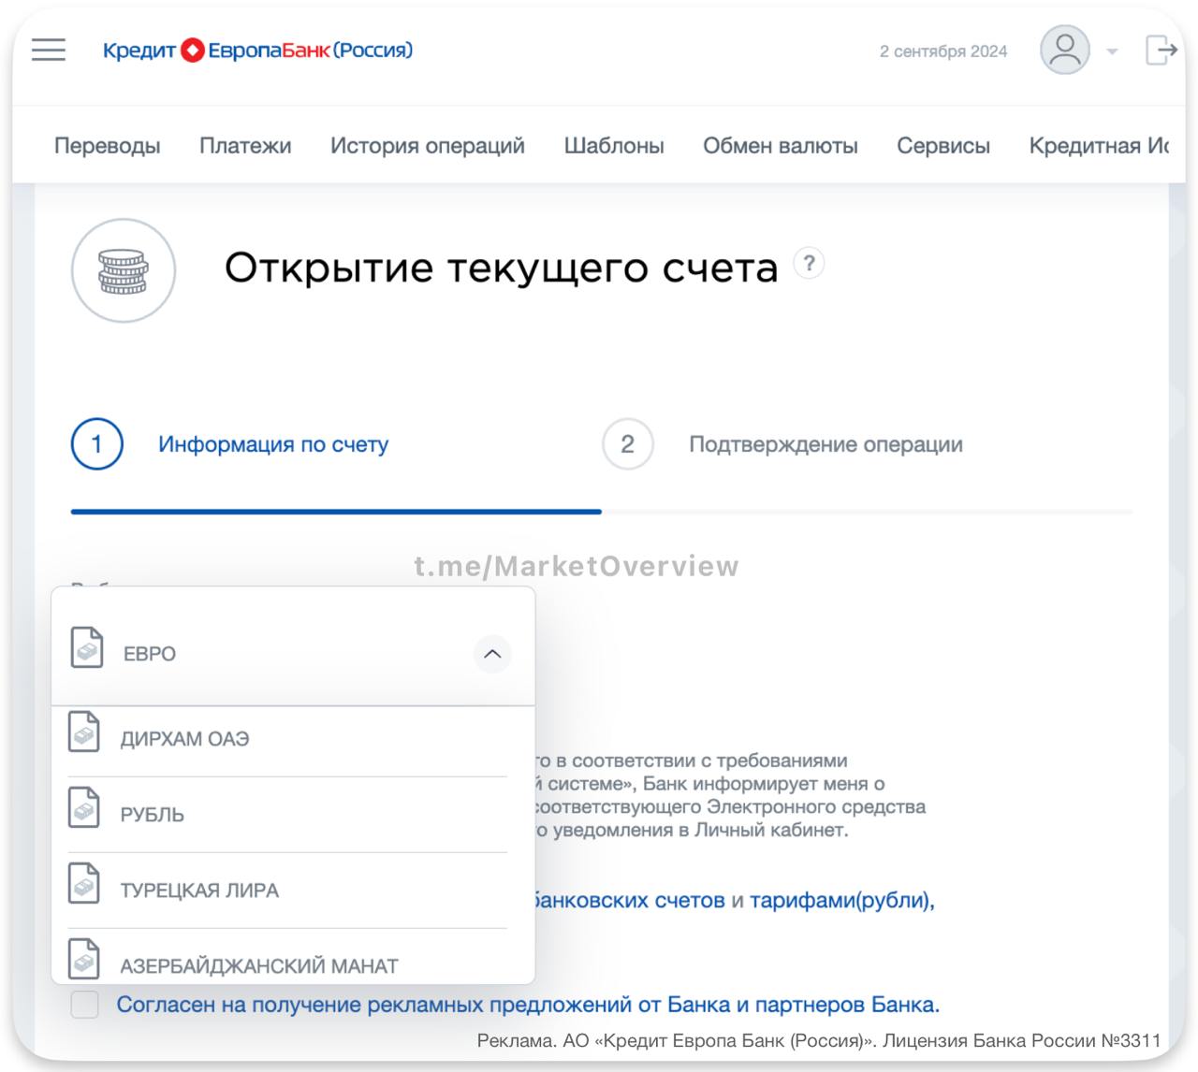
Task: Open the Кредитная История menu item
Action: pyautogui.click(x=1099, y=146)
